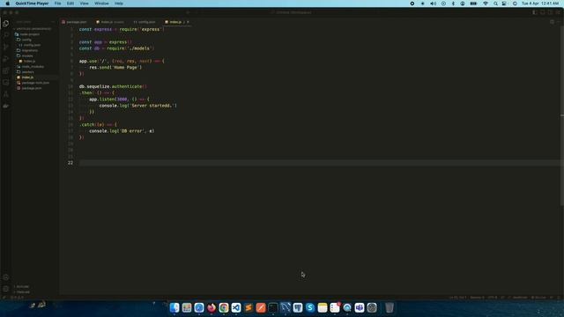Expand the Timeline section
564x317 pixels.
click(23, 291)
